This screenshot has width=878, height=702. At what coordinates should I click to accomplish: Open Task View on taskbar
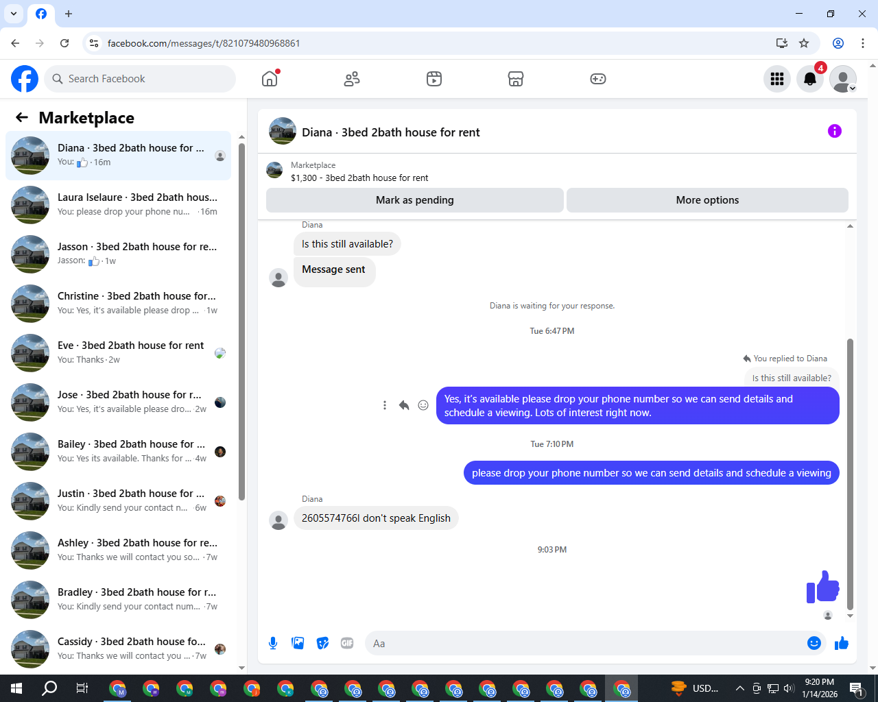(82, 688)
